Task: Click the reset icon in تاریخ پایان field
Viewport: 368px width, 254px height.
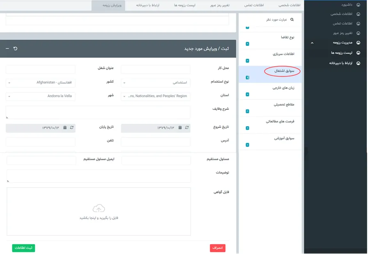Action: tap(72, 128)
